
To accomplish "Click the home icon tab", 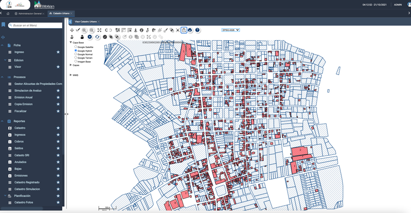I will click(8, 14).
